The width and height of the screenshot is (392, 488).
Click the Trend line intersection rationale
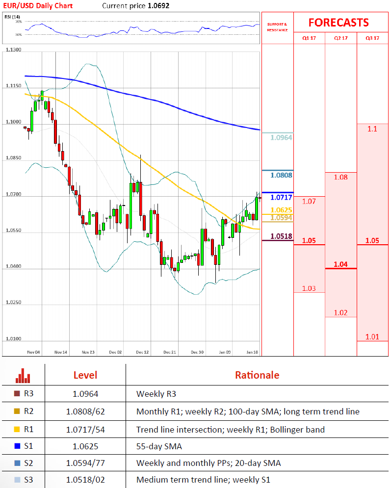[x=231, y=430]
